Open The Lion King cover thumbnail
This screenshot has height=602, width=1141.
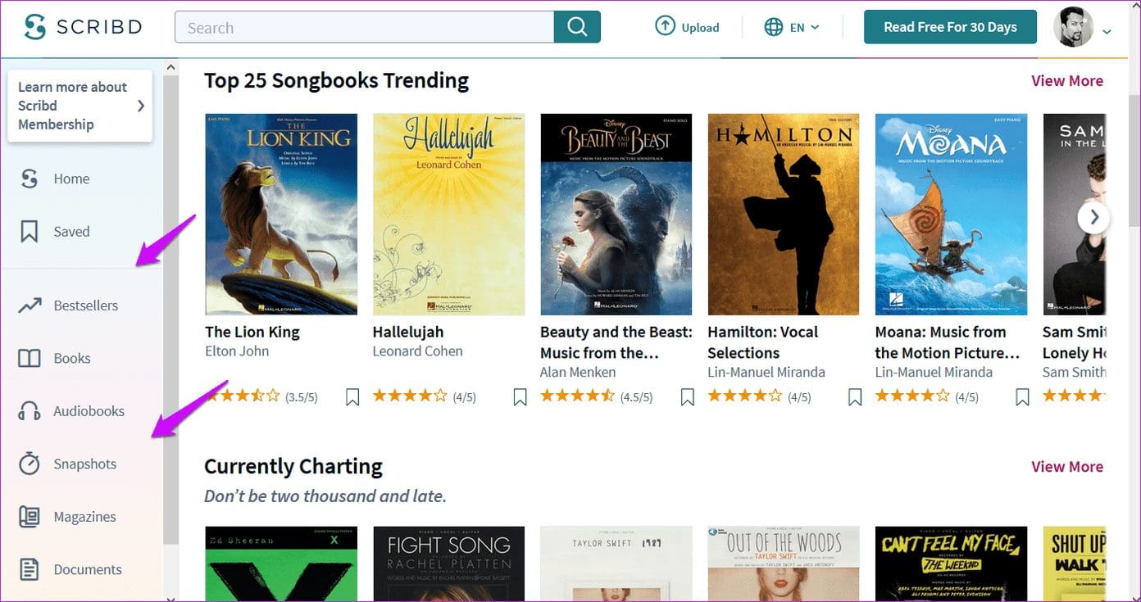[x=281, y=215]
